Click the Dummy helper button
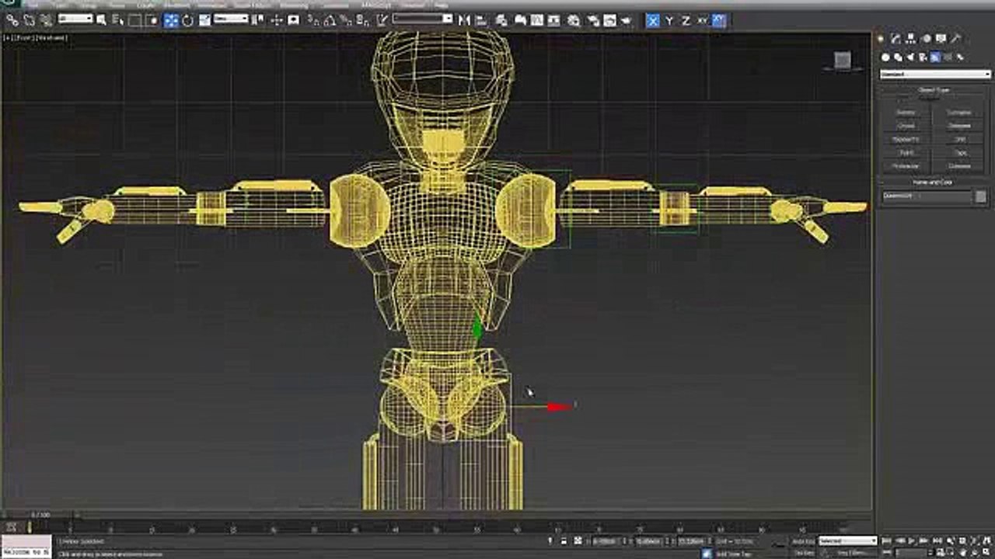995x559 pixels. coord(906,113)
